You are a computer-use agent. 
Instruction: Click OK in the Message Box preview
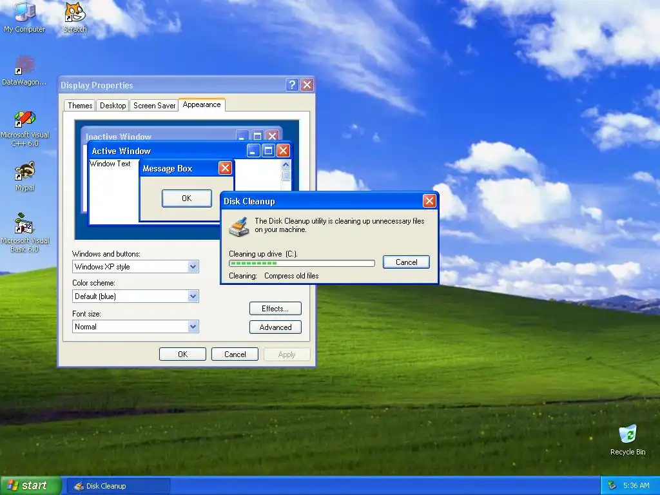click(187, 199)
